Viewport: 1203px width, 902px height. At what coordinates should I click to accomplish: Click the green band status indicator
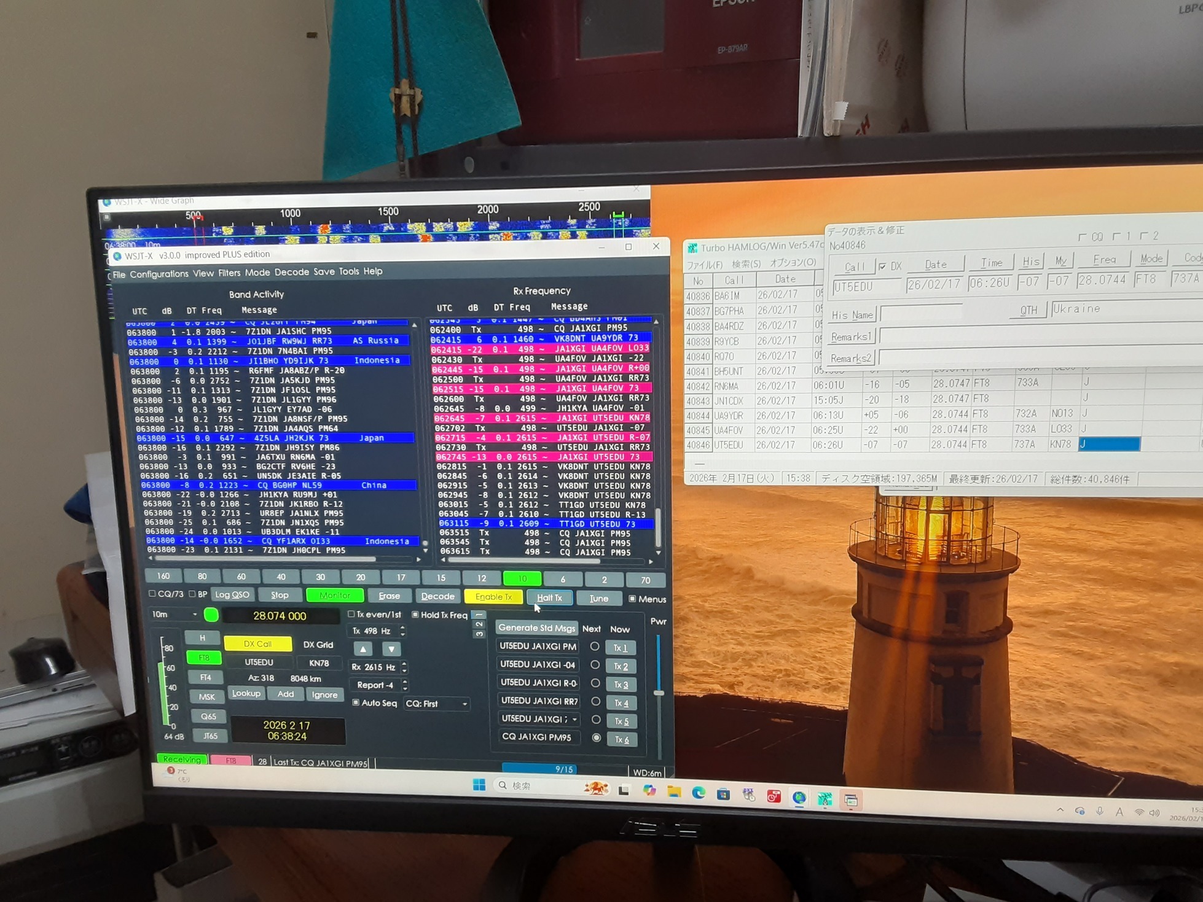pos(211,615)
